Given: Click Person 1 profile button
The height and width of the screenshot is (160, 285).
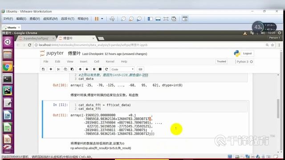Looking at the screenshot, I should [x=274, y=37].
